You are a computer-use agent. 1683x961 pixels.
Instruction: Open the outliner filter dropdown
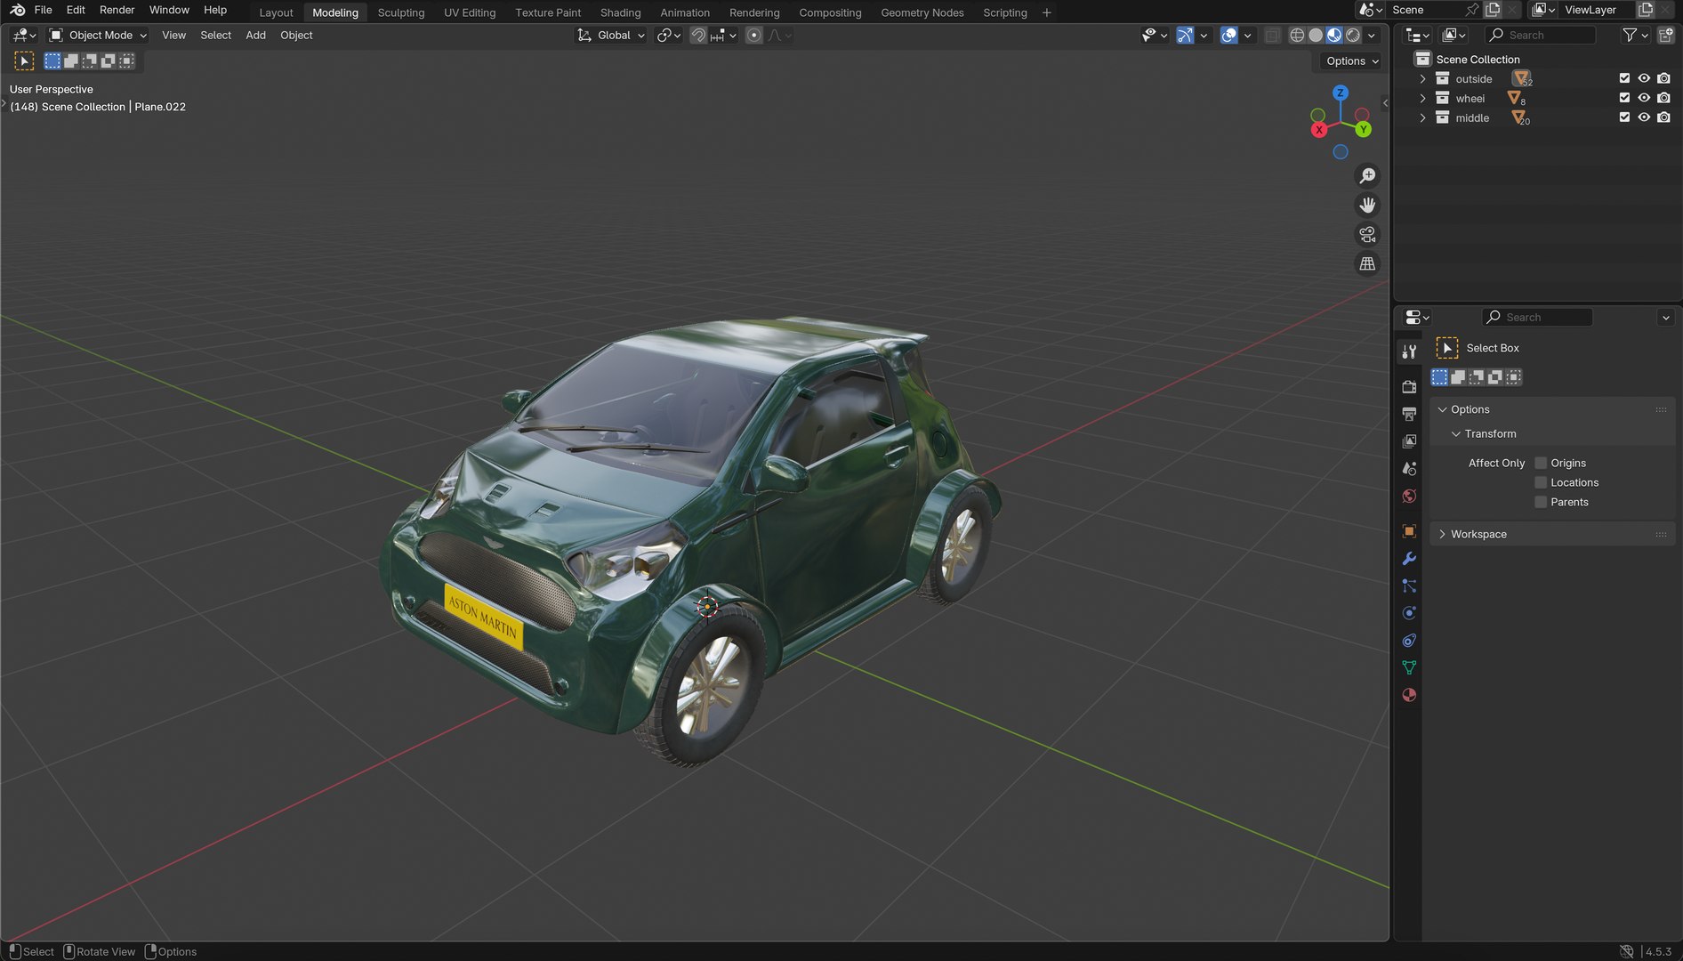pos(1635,36)
